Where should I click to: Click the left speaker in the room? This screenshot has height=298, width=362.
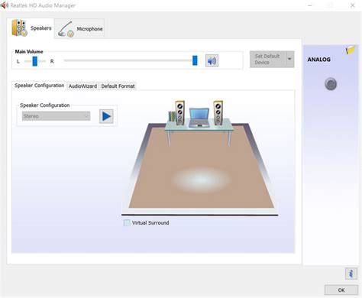tap(179, 112)
